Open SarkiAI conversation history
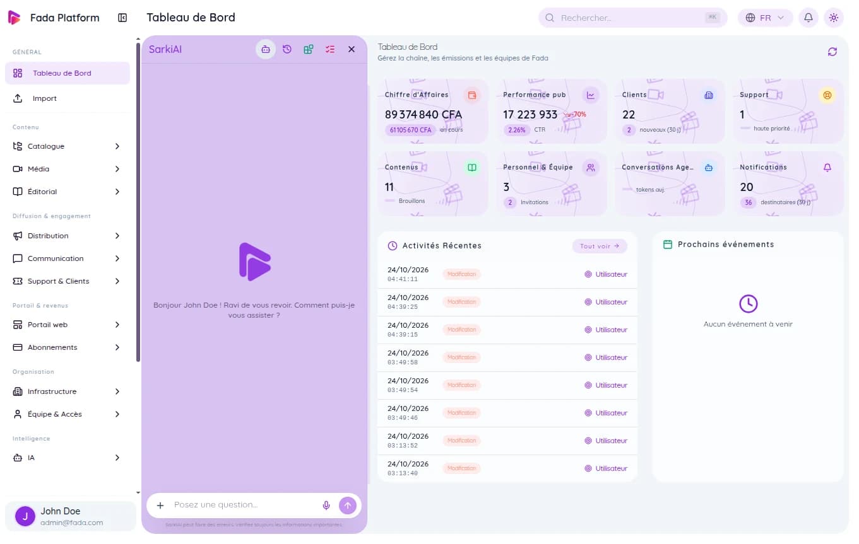The image size is (859, 544). (287, 49)
